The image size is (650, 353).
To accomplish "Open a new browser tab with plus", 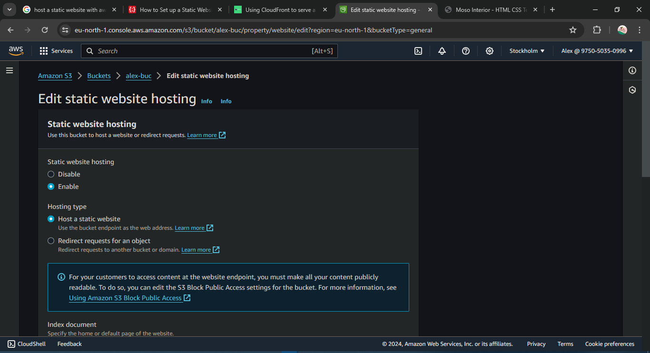I will (x=552, y=10).
